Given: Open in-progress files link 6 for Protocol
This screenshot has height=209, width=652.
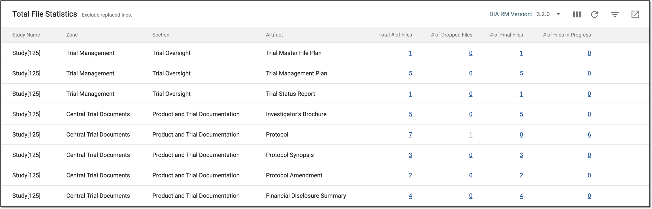Looking at the screenshot, I should pyautogui.click(x=589, y=135).
